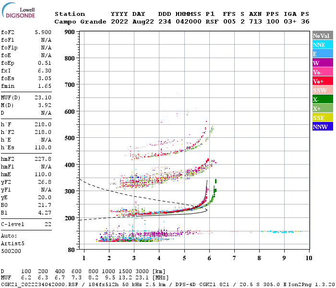Click the 80 km axis label
The height and width of the screenshot is (288, 336).
pos(72,250)
